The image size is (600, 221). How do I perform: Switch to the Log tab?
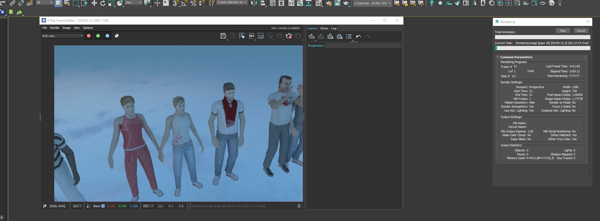coord(334,28)
